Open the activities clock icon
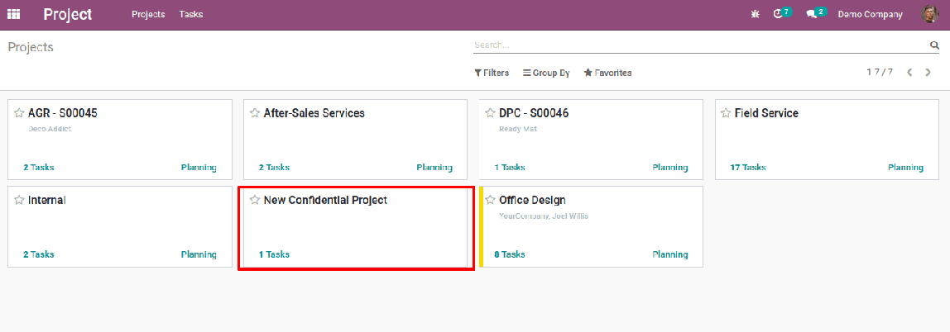 click(x=778, y=14)
